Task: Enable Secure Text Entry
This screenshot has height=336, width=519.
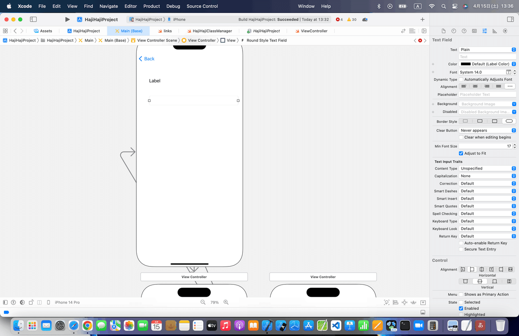Action: [x=461, y=249]
